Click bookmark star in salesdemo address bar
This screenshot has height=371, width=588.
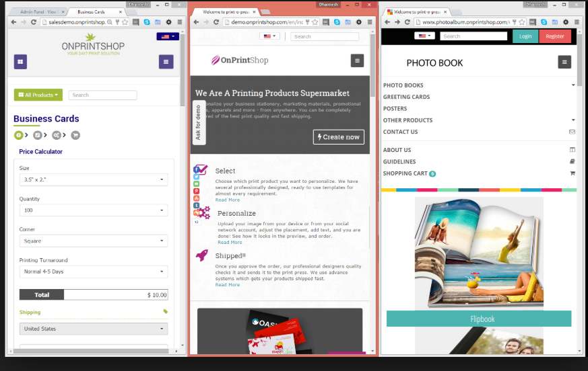tap(125, 22)
